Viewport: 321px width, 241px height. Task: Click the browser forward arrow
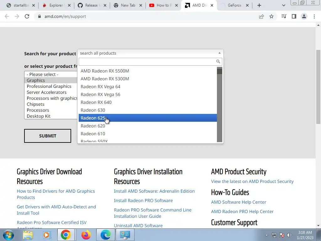point(17,16)
